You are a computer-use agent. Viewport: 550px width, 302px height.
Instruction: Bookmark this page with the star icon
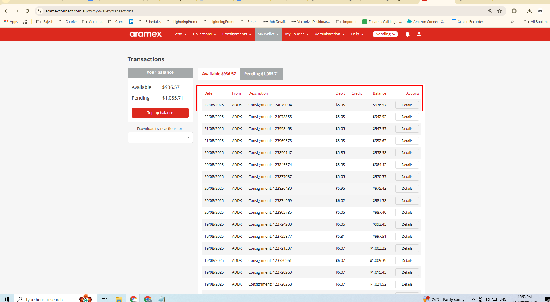point(500,11)
